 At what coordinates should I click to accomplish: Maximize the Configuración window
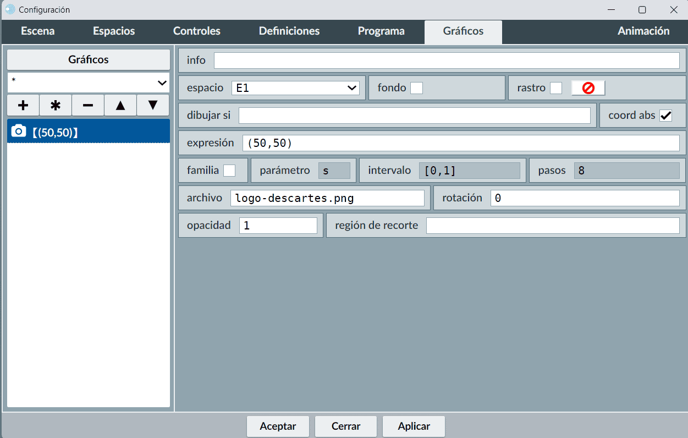tap(642, 9)
